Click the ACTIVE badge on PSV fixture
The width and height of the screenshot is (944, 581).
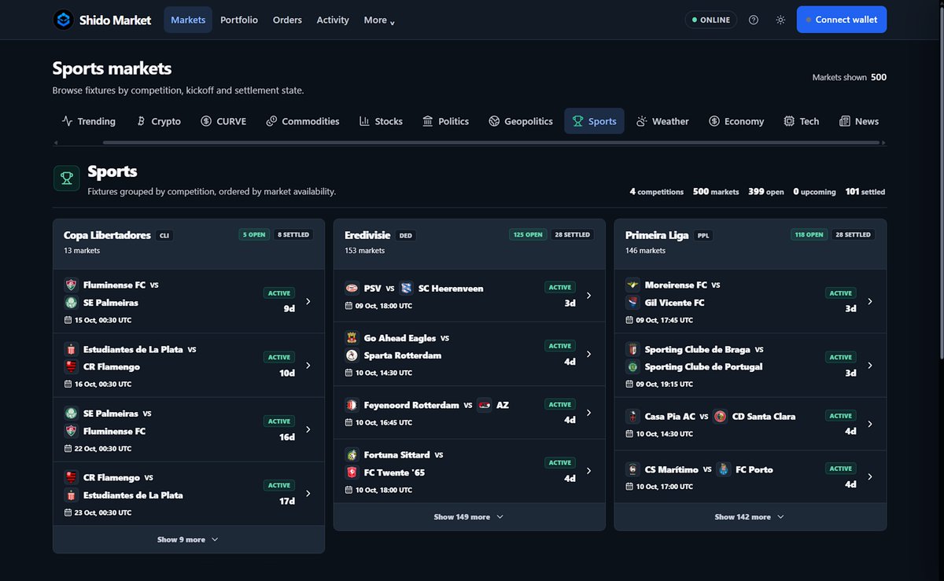tap(560, 287)
